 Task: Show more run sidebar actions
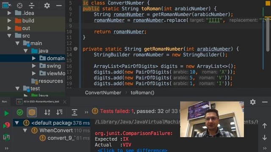pyautogui.click(x=6, y=148)
